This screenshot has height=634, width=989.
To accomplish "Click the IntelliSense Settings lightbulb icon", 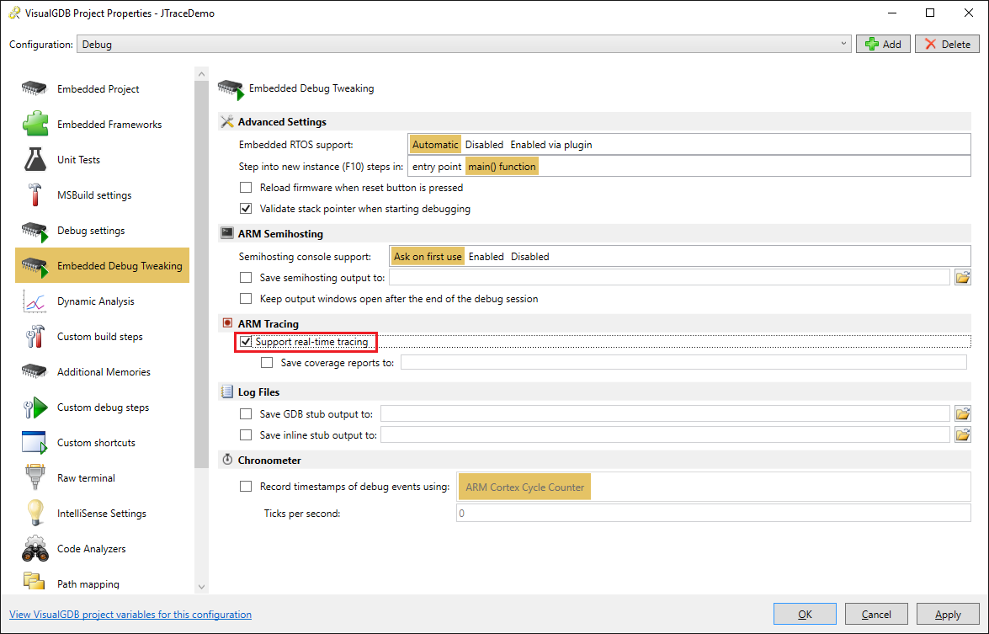I will pyautogui.click(x=35, y=513).
